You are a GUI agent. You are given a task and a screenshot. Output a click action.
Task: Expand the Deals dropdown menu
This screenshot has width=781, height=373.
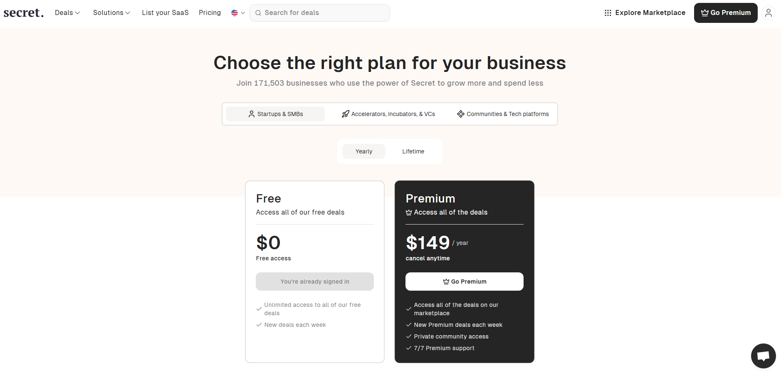pyautogui.click(x=67, y=13)
